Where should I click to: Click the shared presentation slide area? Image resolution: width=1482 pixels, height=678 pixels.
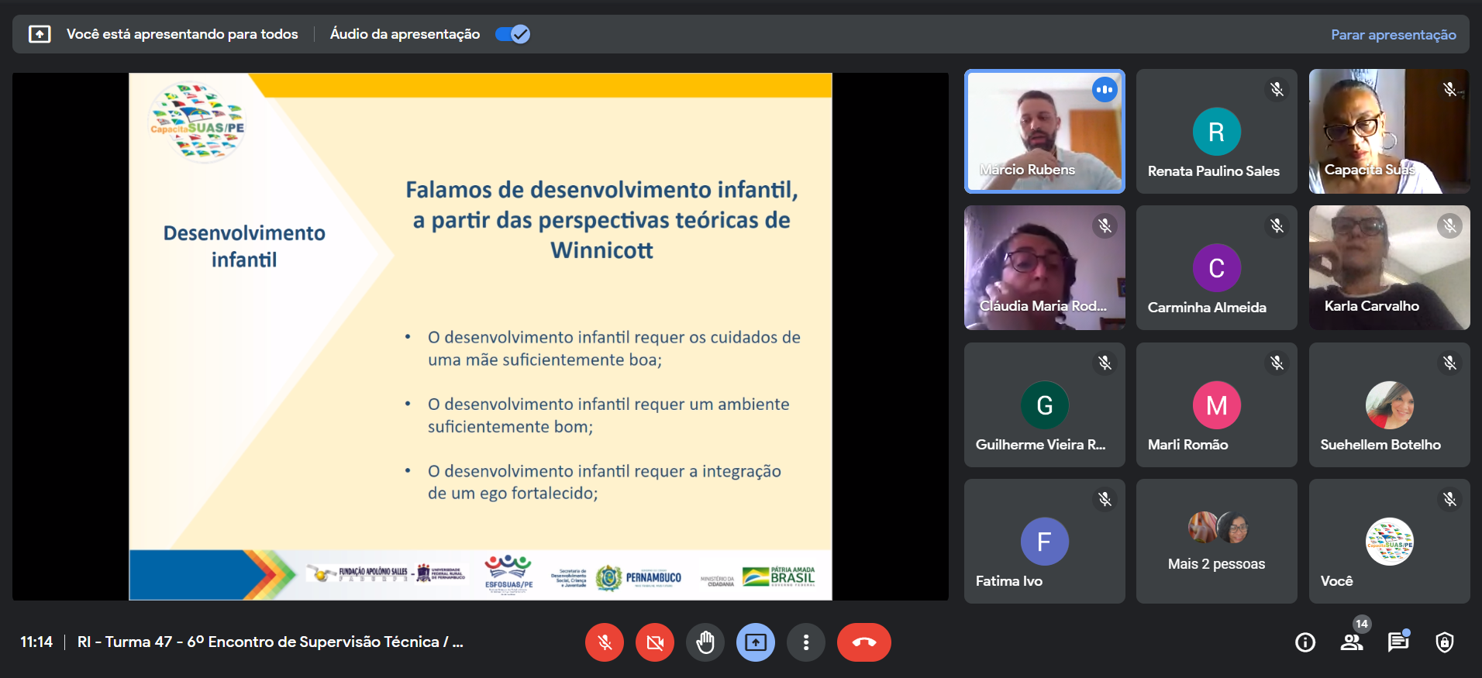point(480,336)
